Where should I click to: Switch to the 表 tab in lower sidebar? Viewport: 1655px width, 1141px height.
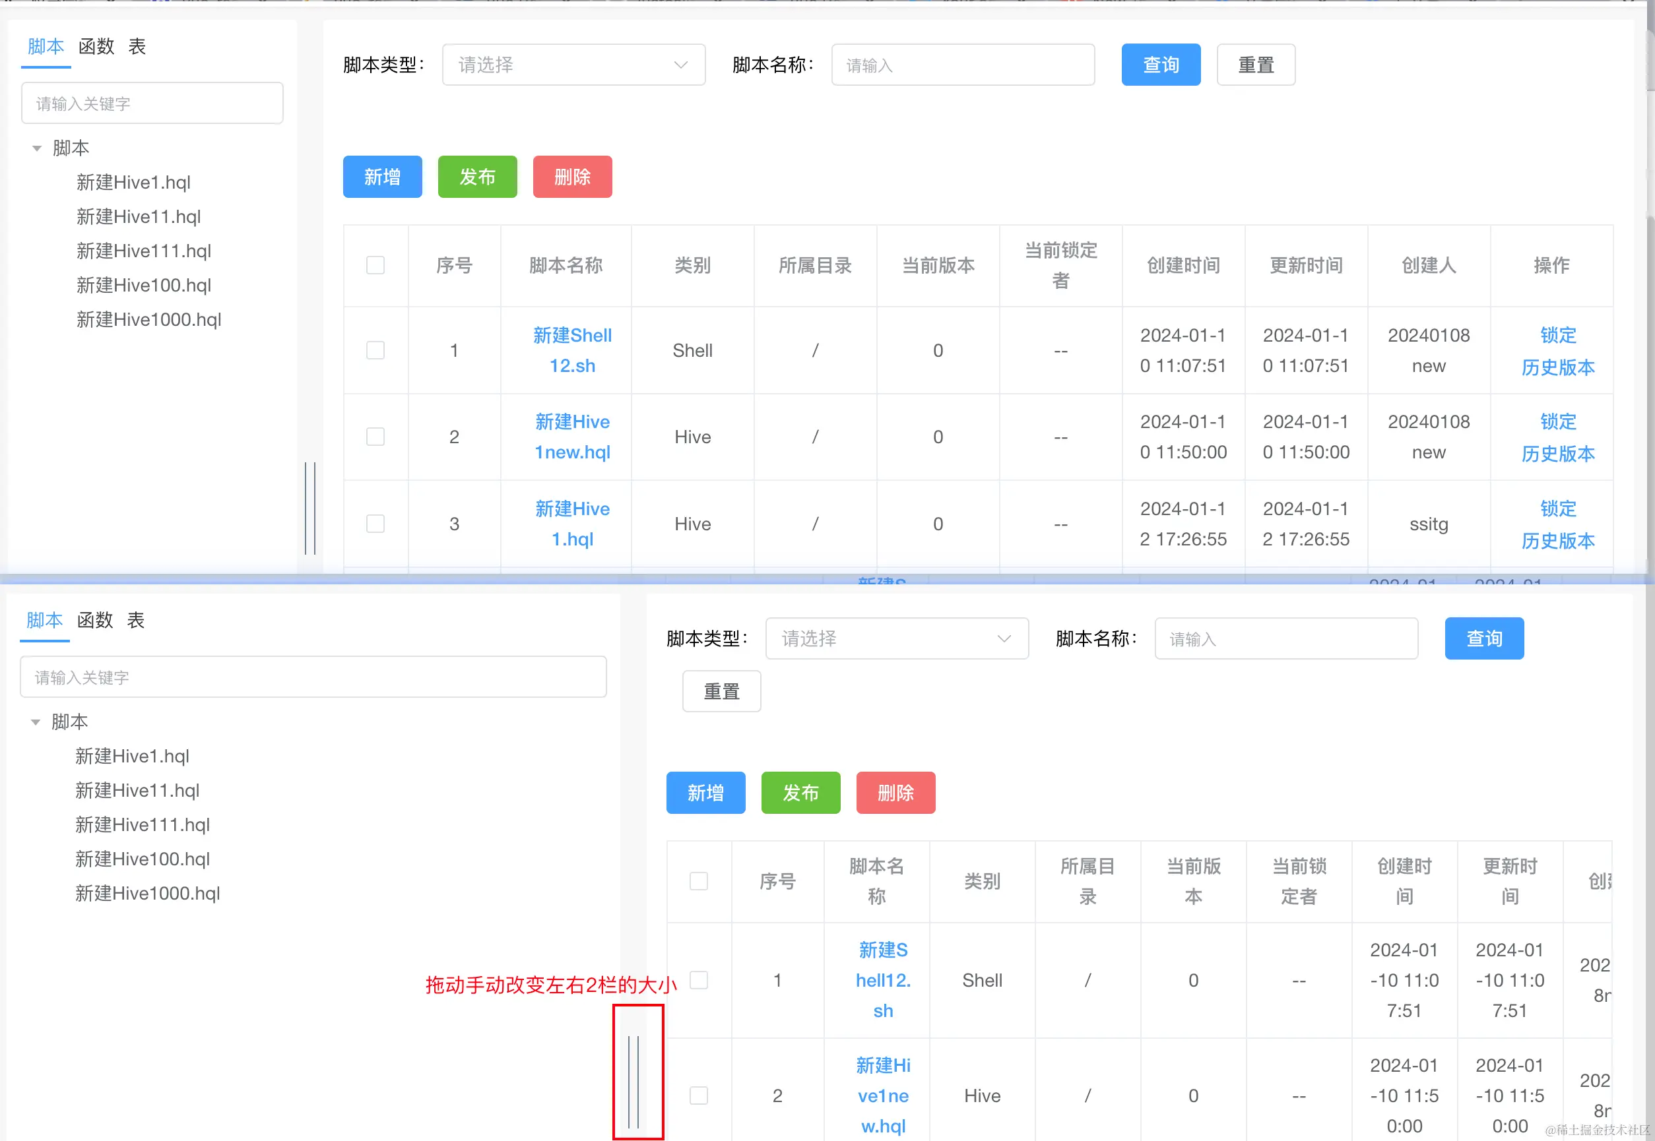click(136, 620)
